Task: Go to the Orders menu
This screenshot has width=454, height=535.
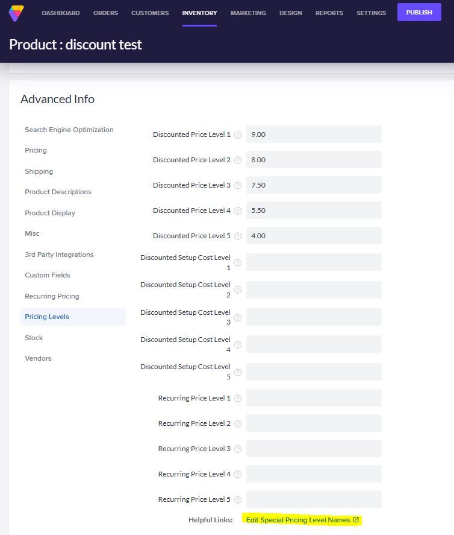Action: pyautogui.click(x=105, y=13)
